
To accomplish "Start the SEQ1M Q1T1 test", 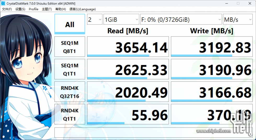I will (70, 69).
